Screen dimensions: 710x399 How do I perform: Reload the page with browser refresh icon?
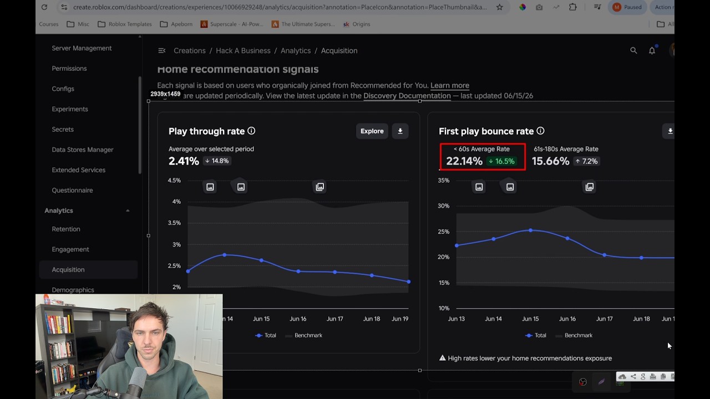click(x=44, y=7)
